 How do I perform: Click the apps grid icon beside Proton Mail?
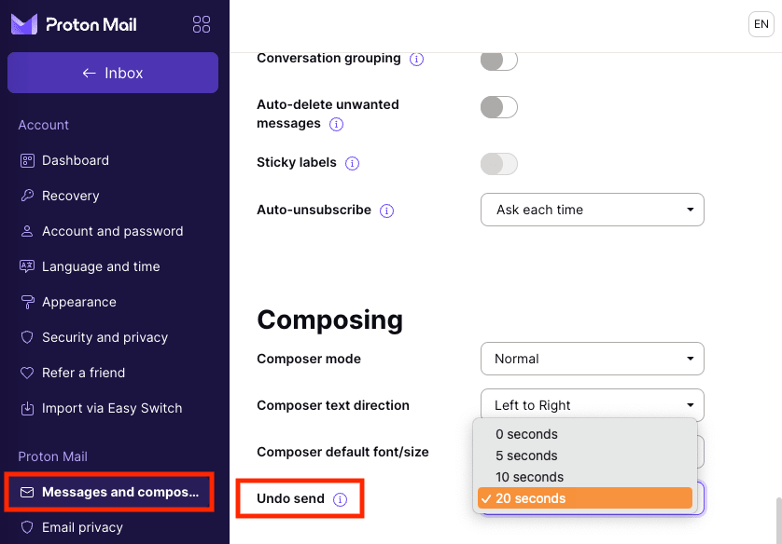[x=202, y=24]
